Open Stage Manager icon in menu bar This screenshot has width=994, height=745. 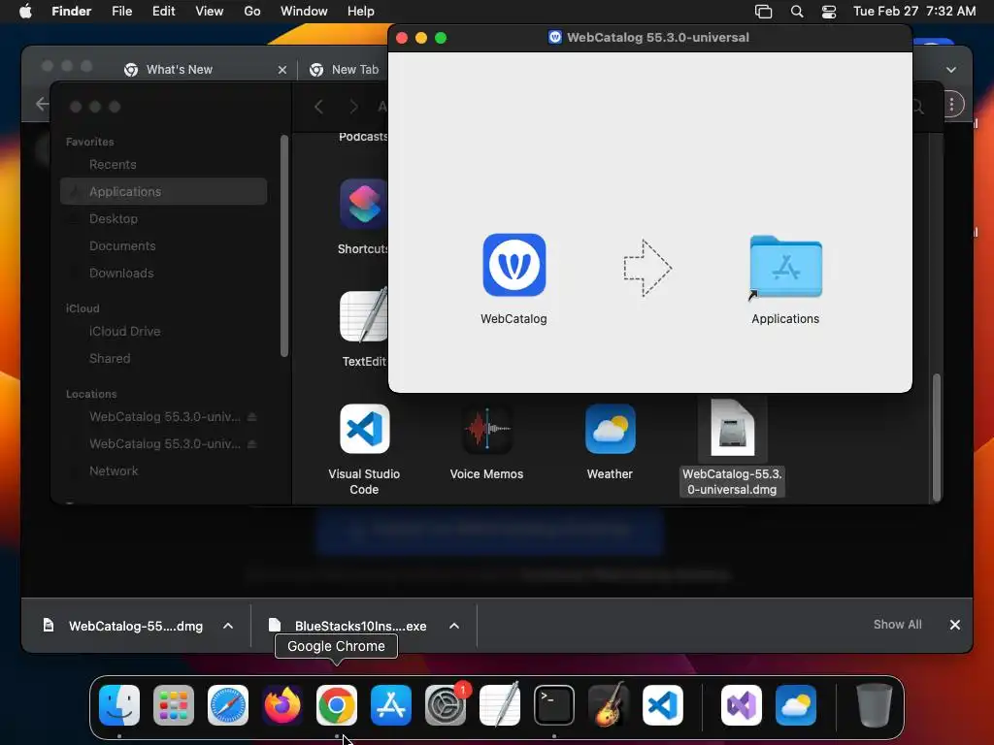pyautogui.click(x=763, y=12)
